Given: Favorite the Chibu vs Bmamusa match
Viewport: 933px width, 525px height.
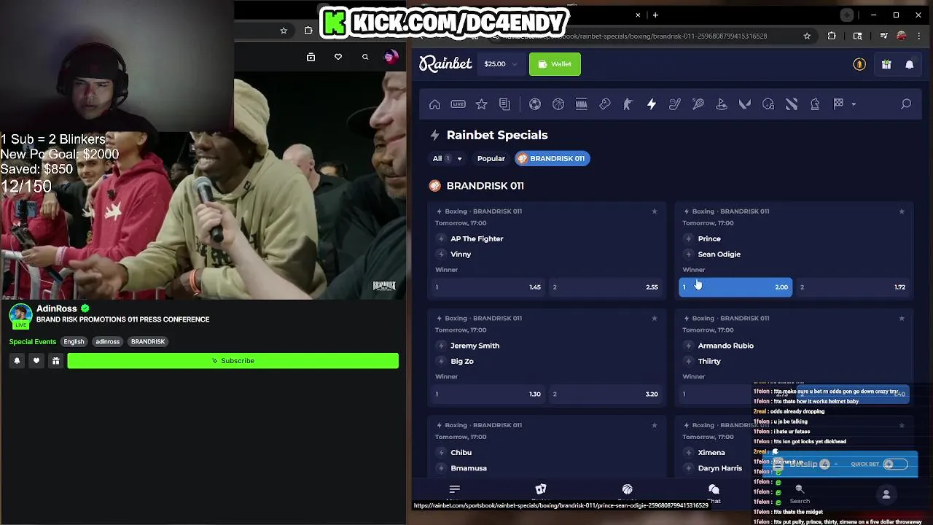Looking at the screenshot, I should pyautogui.click(x=654, y=425).
